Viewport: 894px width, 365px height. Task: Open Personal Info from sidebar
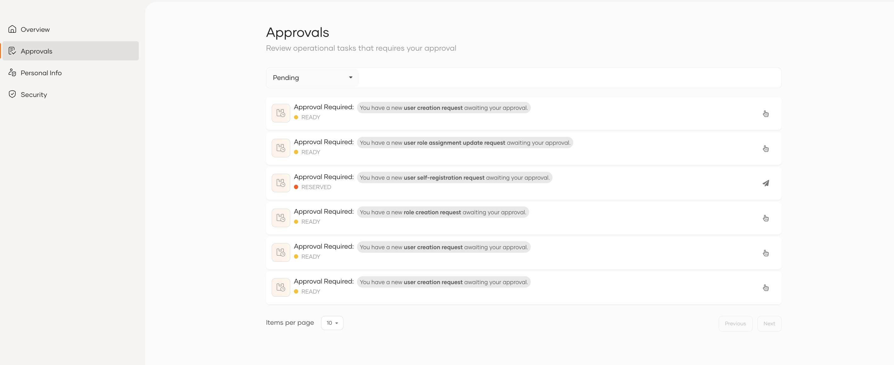41,73
